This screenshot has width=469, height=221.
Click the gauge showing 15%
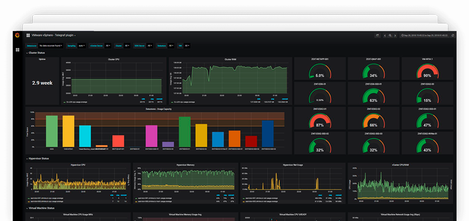427,96
